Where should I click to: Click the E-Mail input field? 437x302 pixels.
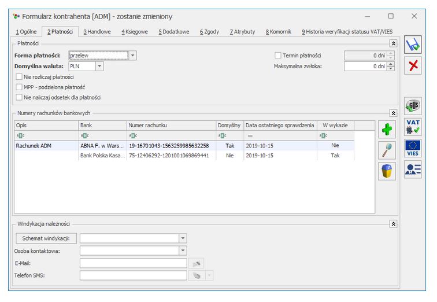133,263
